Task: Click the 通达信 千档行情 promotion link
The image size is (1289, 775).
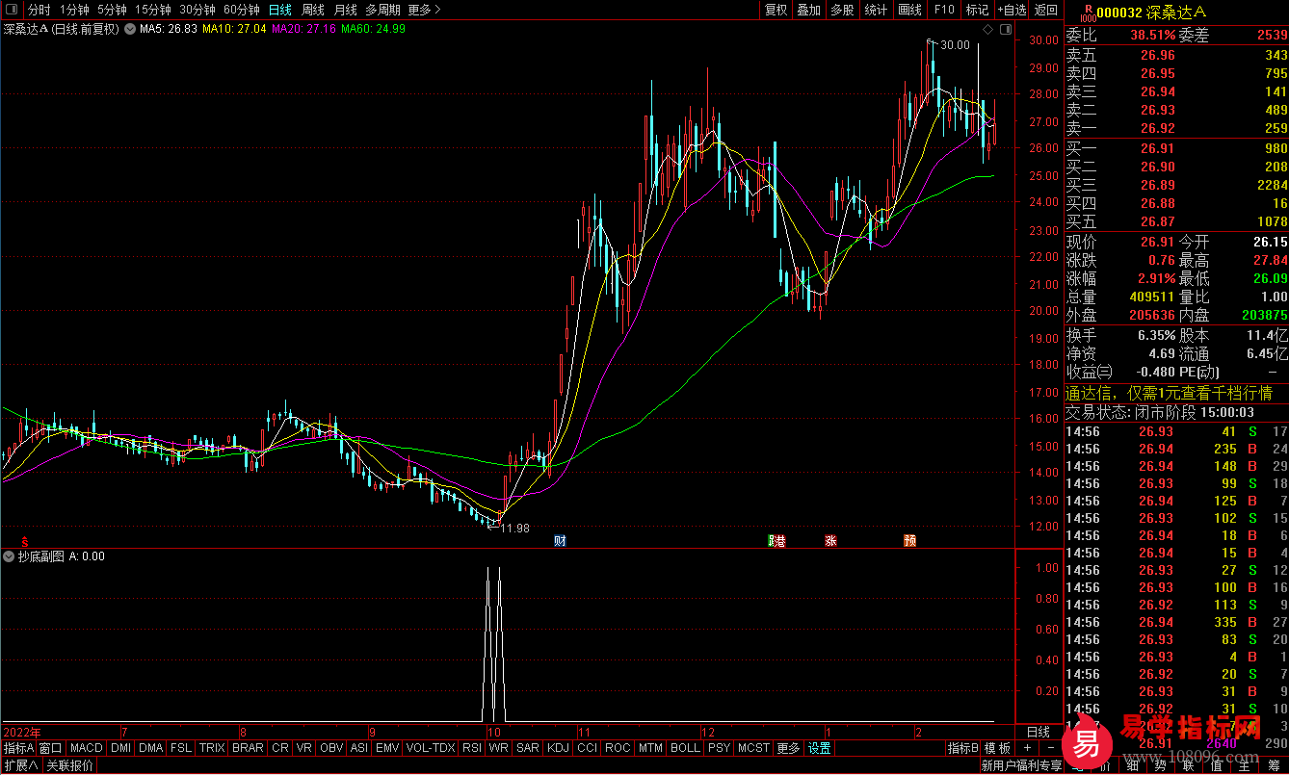Action: [x=1169, y=393]
